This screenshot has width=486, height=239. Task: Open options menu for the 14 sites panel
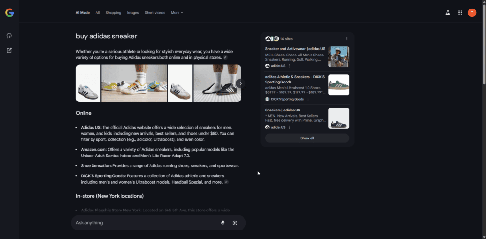(x=347, y=39)
